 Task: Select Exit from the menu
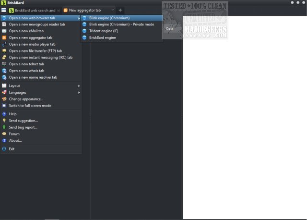tap(41, 149)
